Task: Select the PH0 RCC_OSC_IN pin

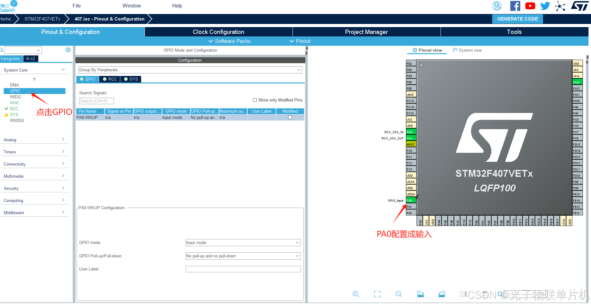Action: [x=411, y=132]
